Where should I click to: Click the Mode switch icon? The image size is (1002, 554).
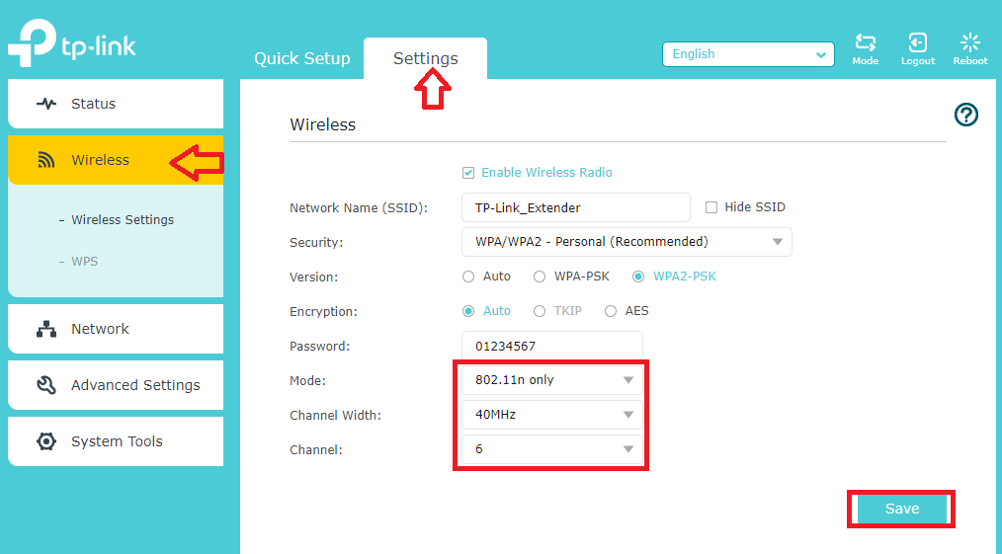point(866,42)
